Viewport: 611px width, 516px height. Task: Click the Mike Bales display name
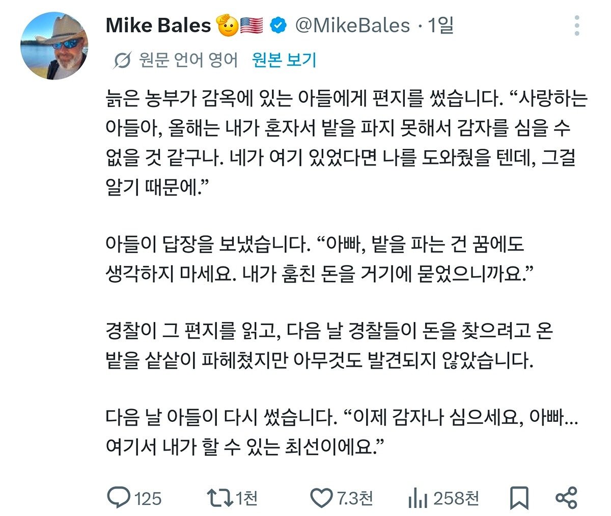pos(158,25)
